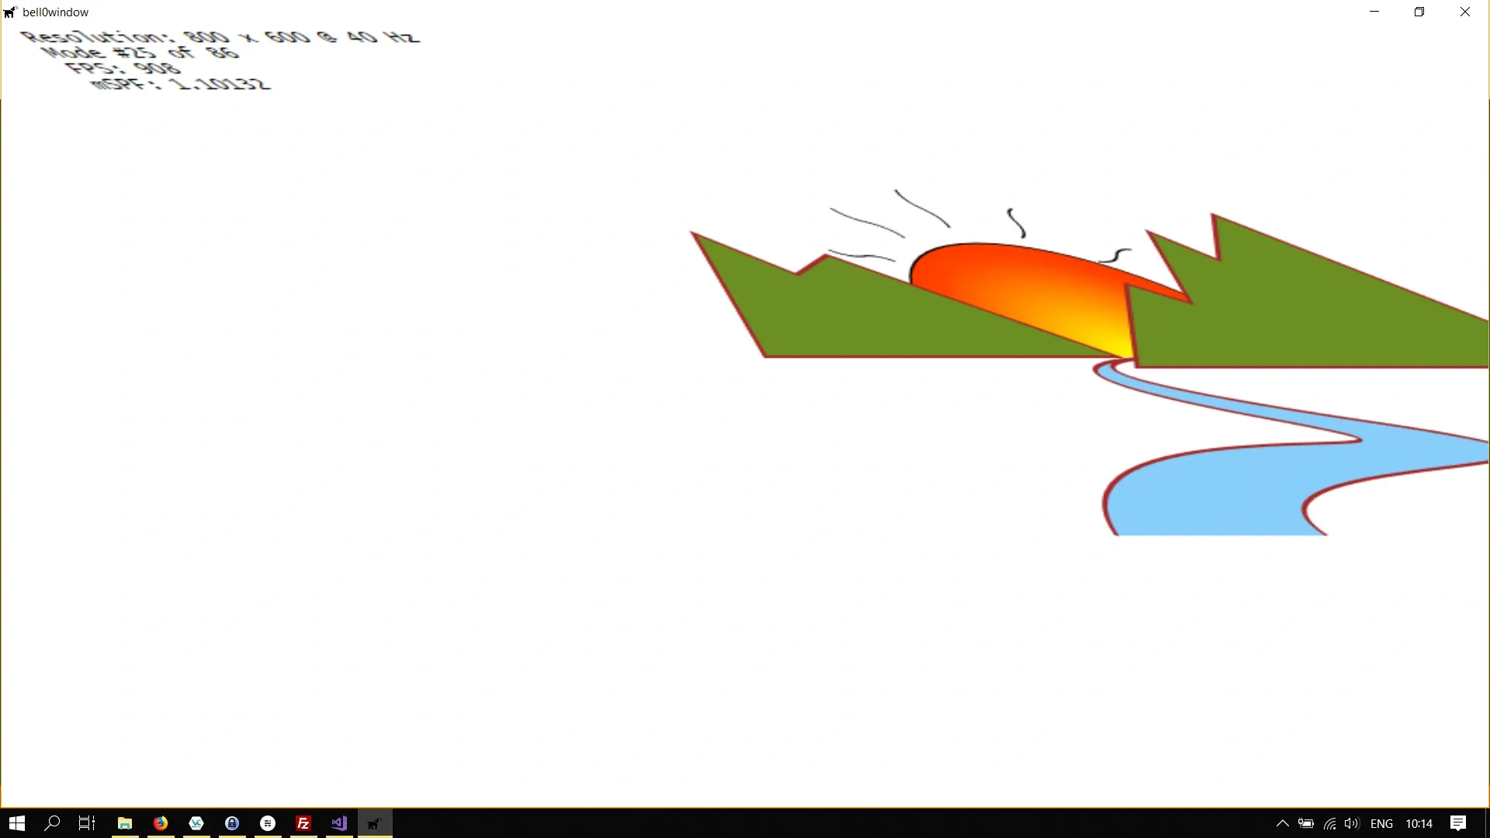This screenshot has height=838, width=1490.
Task: Open the VC hexagon app on taskbar
Action: click(196, 823)
